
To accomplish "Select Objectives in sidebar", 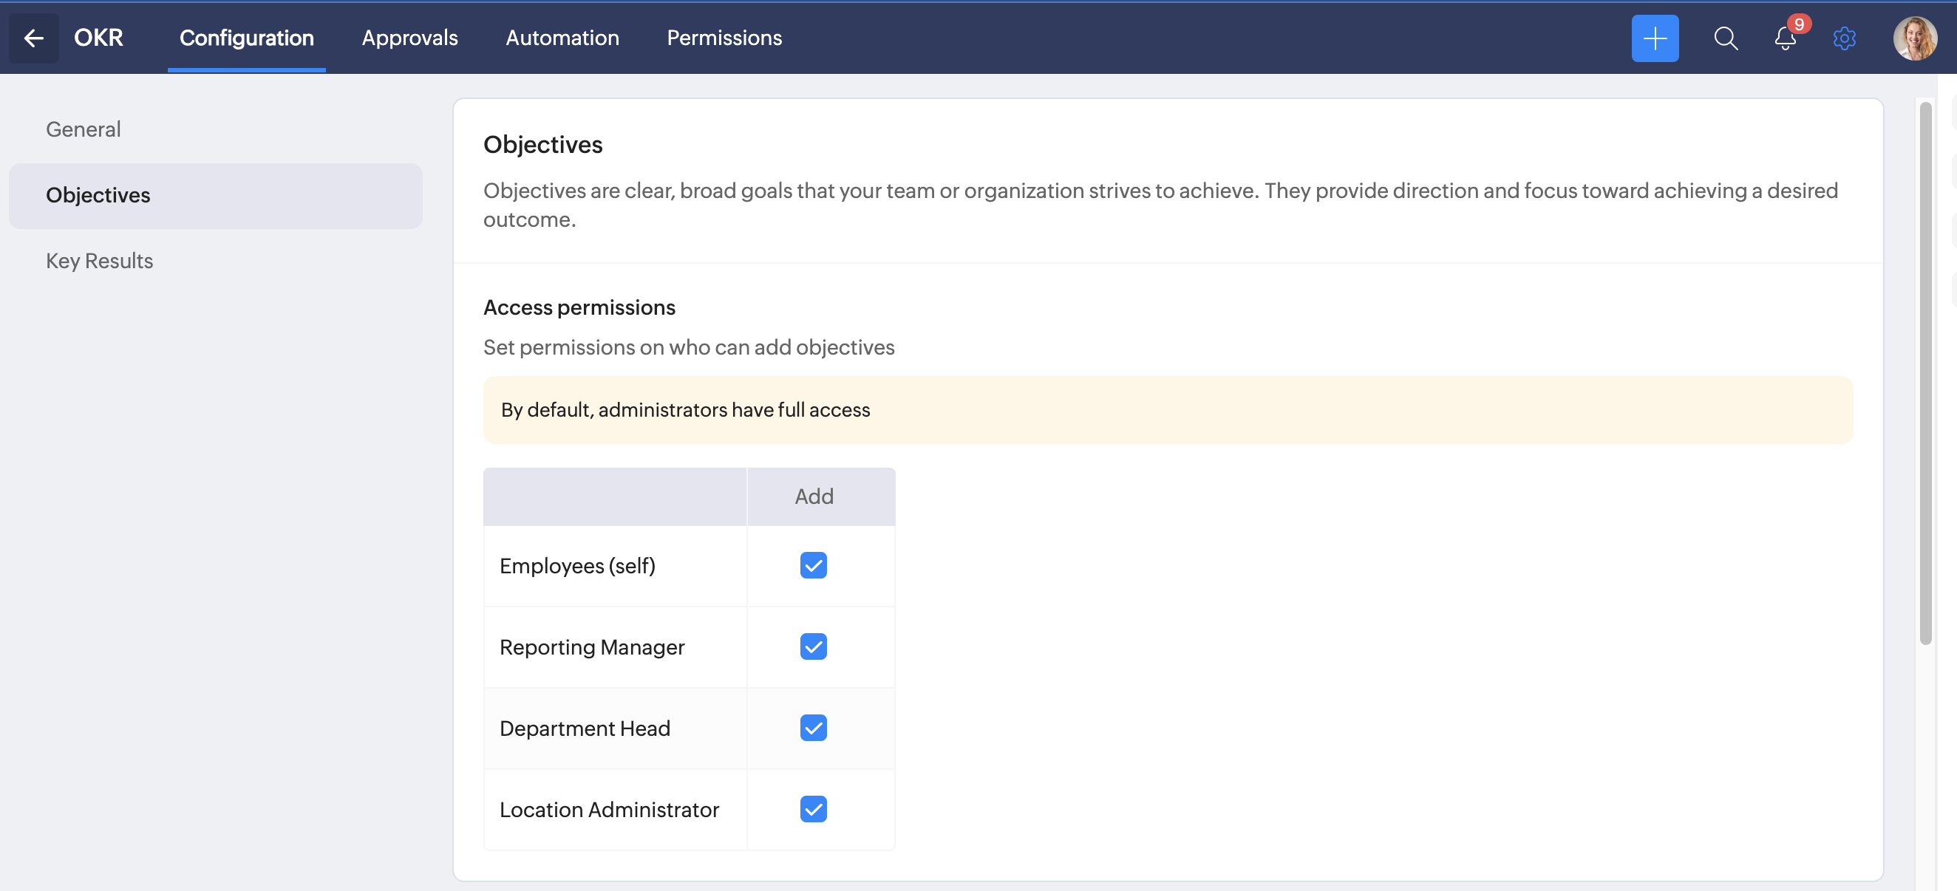I will [x=98, y=195].
